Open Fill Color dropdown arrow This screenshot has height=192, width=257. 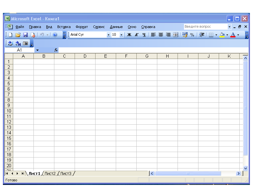pos(227,35)
